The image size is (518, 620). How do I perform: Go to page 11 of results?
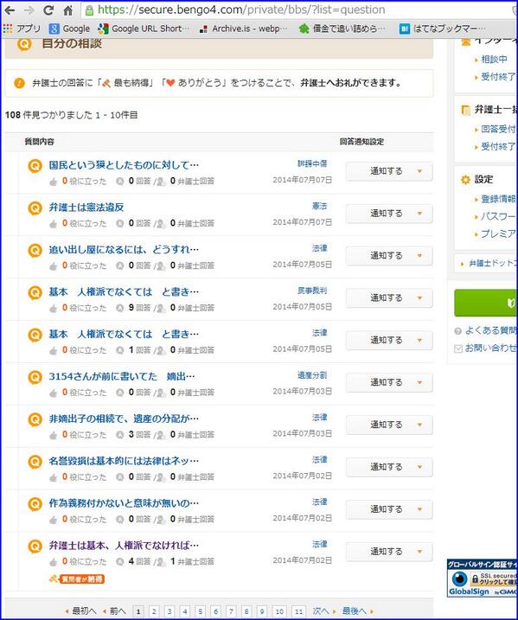299,611
